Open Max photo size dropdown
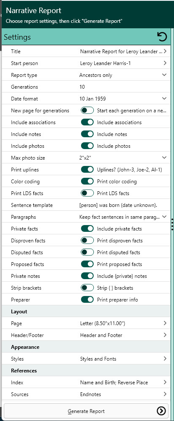Image resolution: width=174 pixels, height=421 pixels. 164,158
